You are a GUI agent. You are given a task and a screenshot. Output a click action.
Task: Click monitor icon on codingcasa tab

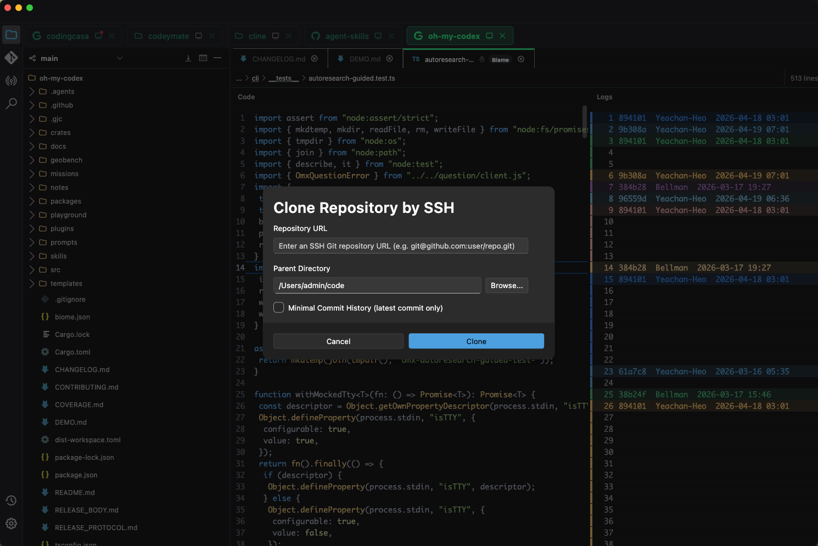(99, 36)
